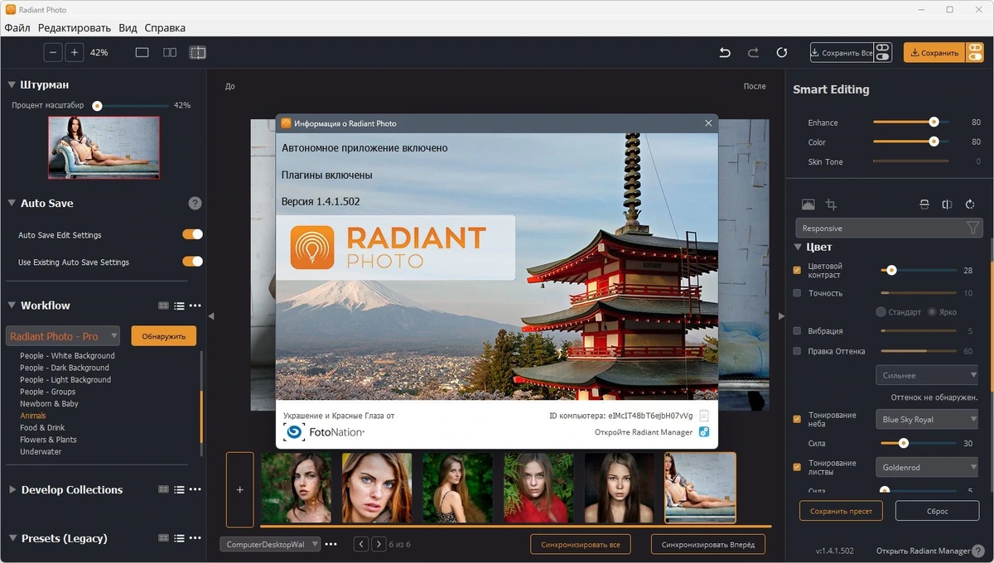Undo the last edit
Screen dimensions: 994x563
click(x=725, y=52)
